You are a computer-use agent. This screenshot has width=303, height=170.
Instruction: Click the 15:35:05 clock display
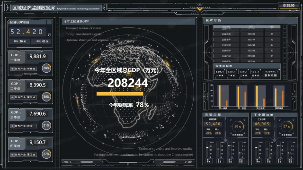[288, 6]
